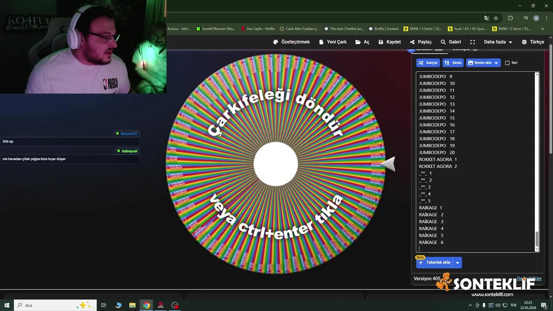Open the Galeri search
Viewport: 553px width, 311px height.
pos(451,42)
